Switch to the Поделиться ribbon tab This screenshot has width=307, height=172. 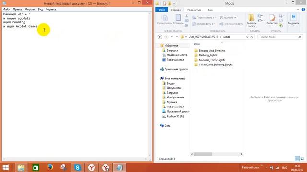pos(194,10)
